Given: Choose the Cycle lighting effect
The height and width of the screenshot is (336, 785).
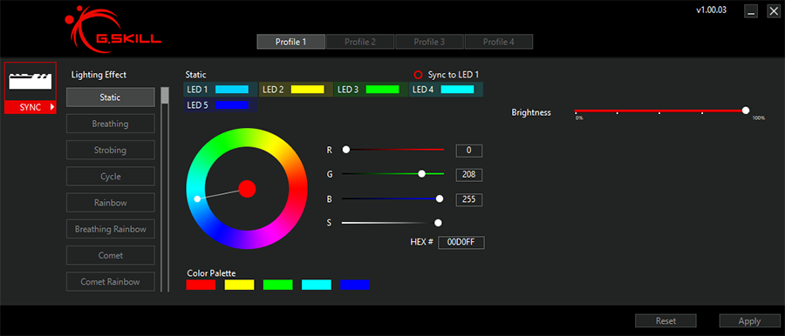Looking at the screenshot, I should [x=110, y=177].
